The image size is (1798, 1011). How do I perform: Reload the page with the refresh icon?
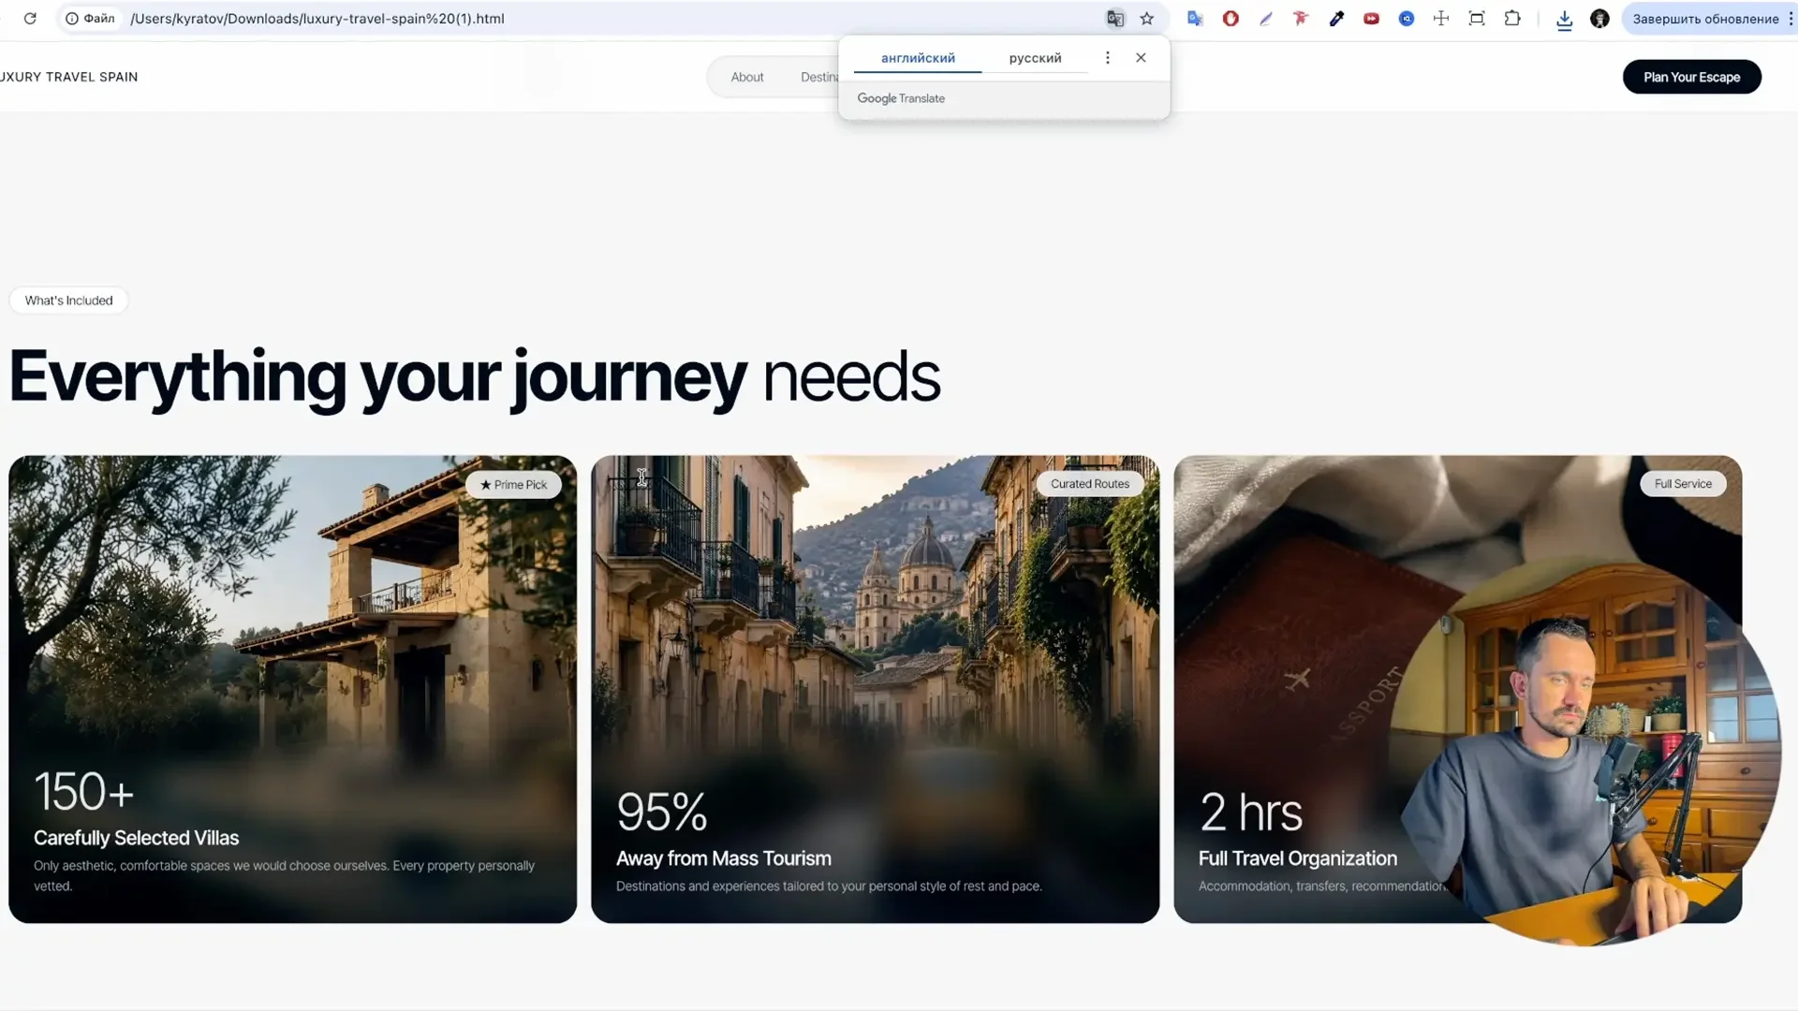coord(30,19)
